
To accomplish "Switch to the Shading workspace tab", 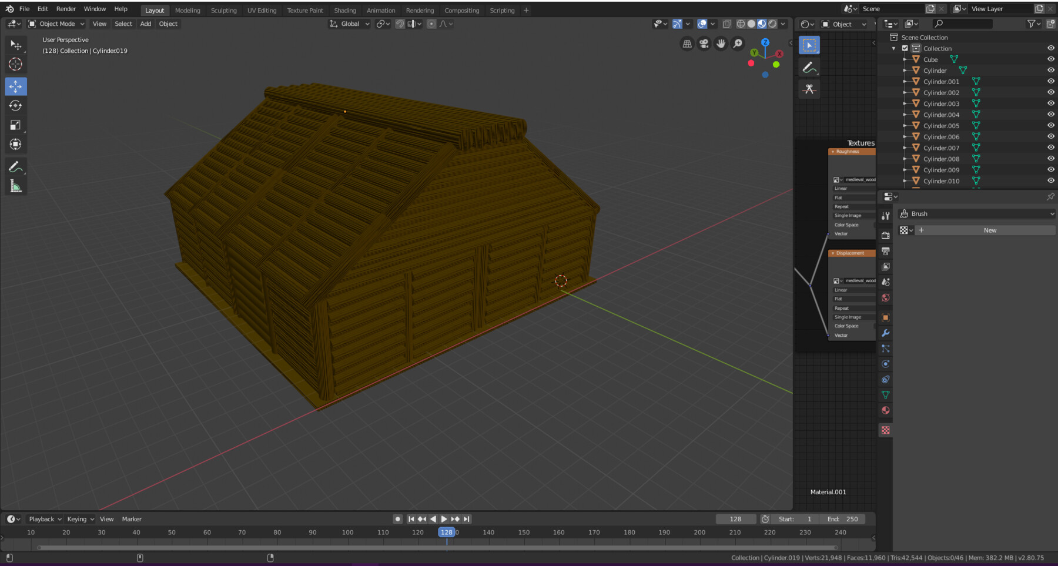I will click(345, 10).
